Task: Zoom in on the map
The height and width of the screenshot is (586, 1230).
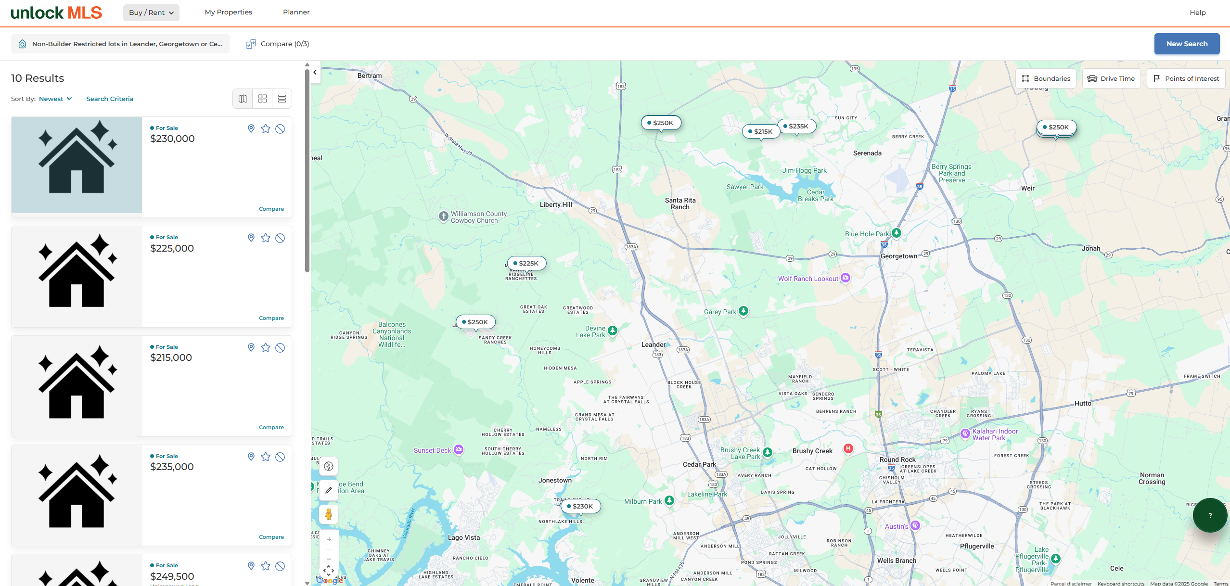Action: [329, 539]
